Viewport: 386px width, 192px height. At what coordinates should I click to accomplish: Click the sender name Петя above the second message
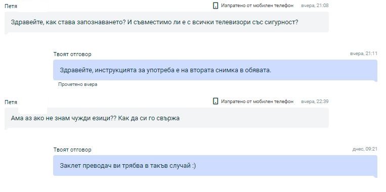click(x=11, y=102)
